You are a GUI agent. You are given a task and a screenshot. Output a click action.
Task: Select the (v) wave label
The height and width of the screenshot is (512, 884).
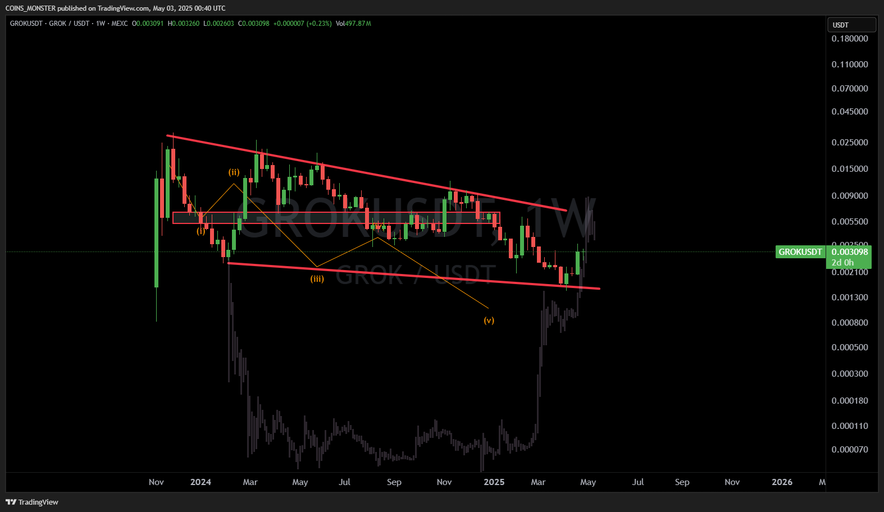489,321
